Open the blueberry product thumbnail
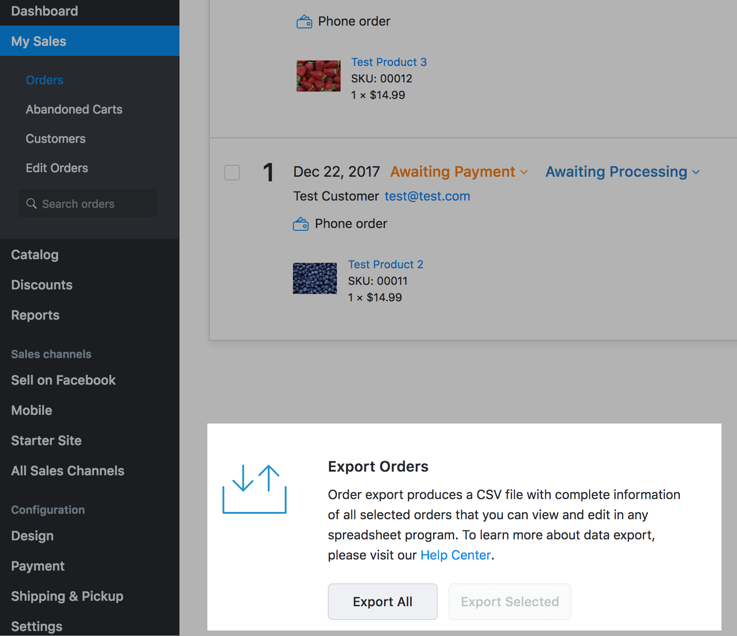This screenshot has width=737, height=636. click(315, 278)
